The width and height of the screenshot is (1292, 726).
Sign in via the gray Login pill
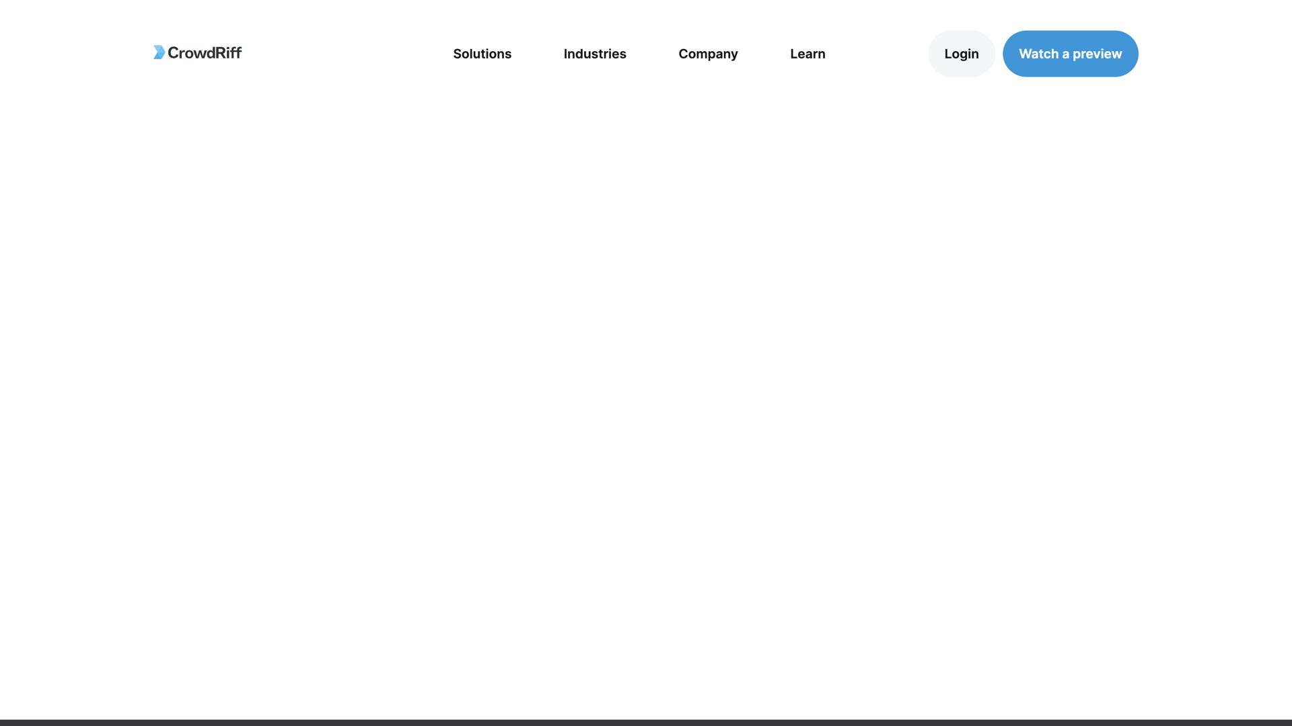(x=960, y=54)
